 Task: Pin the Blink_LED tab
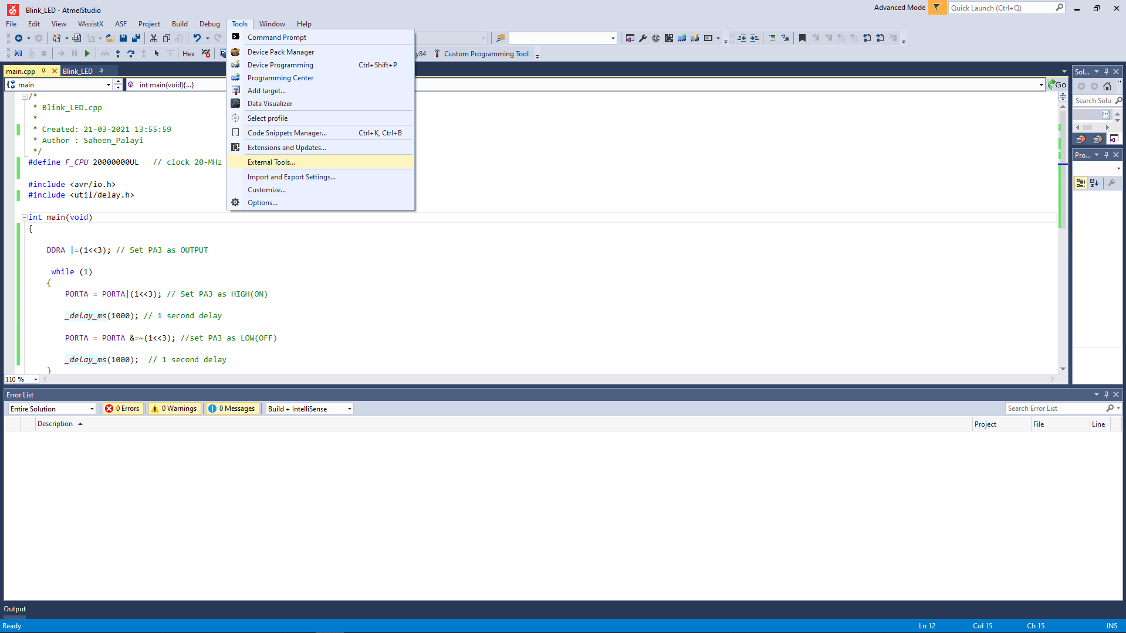pyautogui.click(x=101, y=71)
